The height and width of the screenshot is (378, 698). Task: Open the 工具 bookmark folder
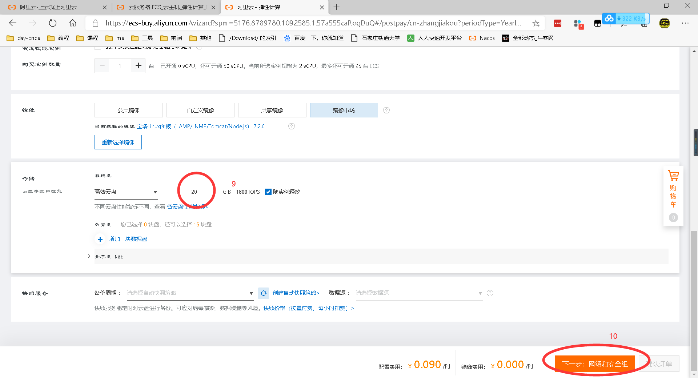[x=143, y=38]
